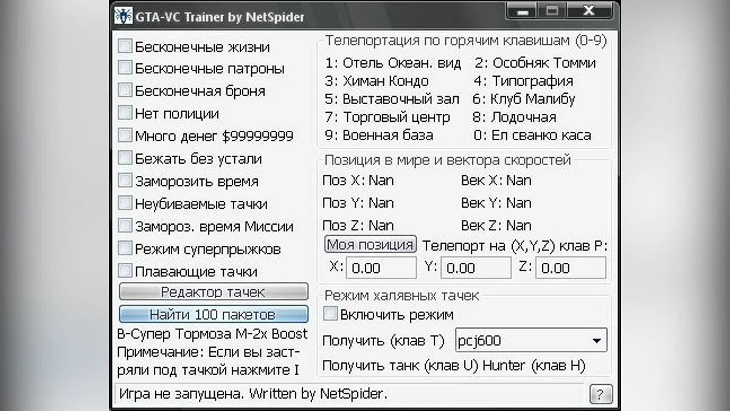Click the X coordinate input field
Screen dimensions: 730x411
(381, 268)
